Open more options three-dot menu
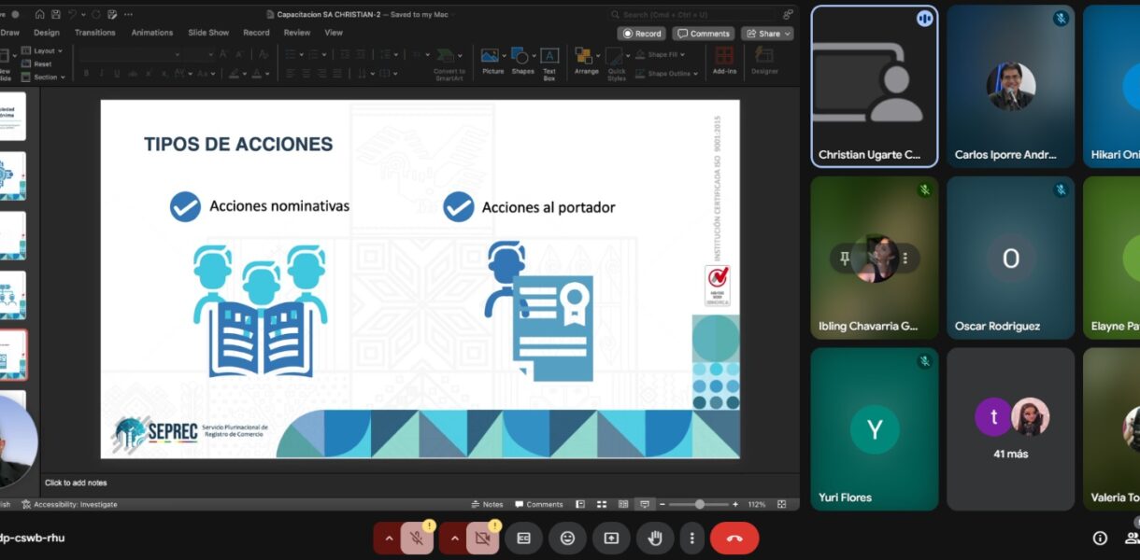Screen dimensions: 1140x560 point(691,539)
